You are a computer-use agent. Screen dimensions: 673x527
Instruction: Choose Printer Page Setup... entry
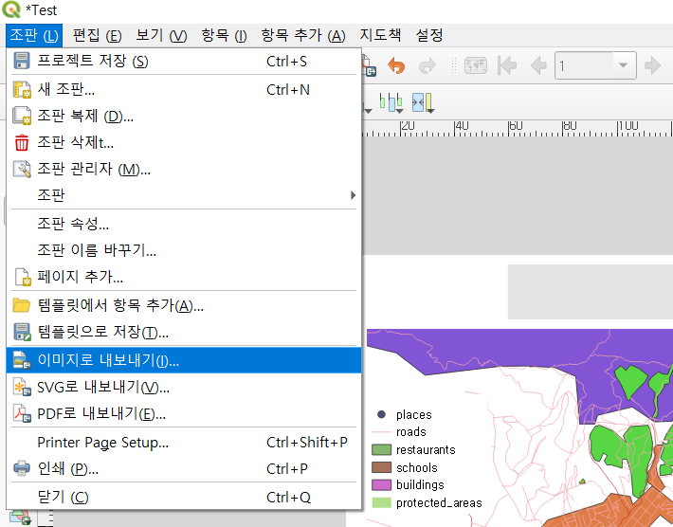tap(184, 443)
